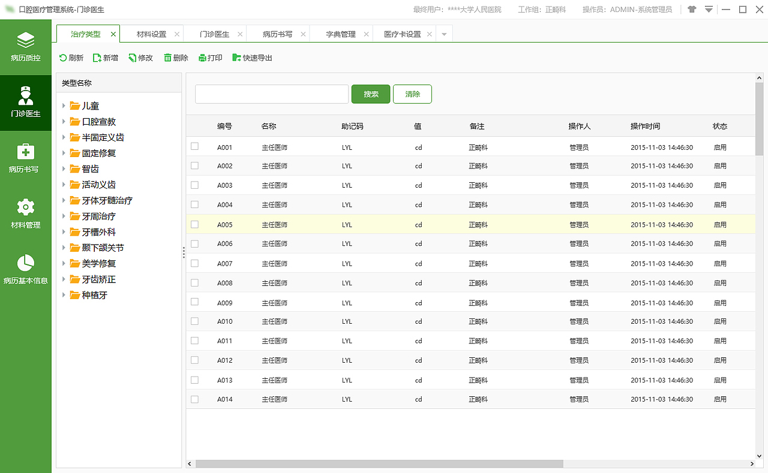Tick the checkbox for row A013

[x=194, y=379]
